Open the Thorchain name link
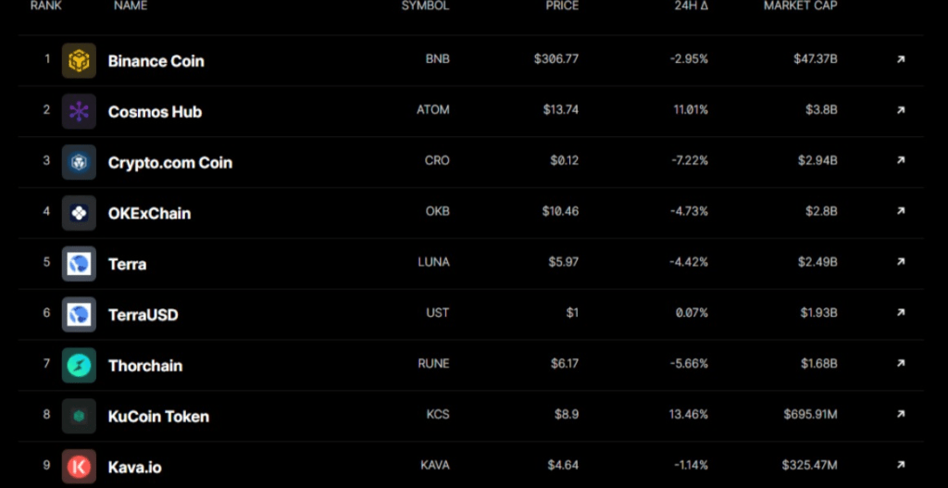The width and height of the screenshot is (948, 488). [145, 366]
